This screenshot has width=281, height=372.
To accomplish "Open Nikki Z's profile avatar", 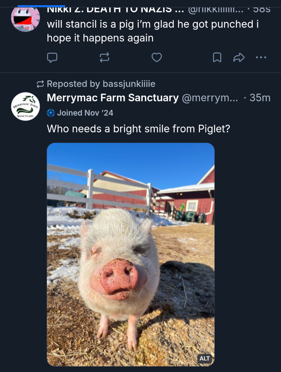I will click(x=25, y=18).
